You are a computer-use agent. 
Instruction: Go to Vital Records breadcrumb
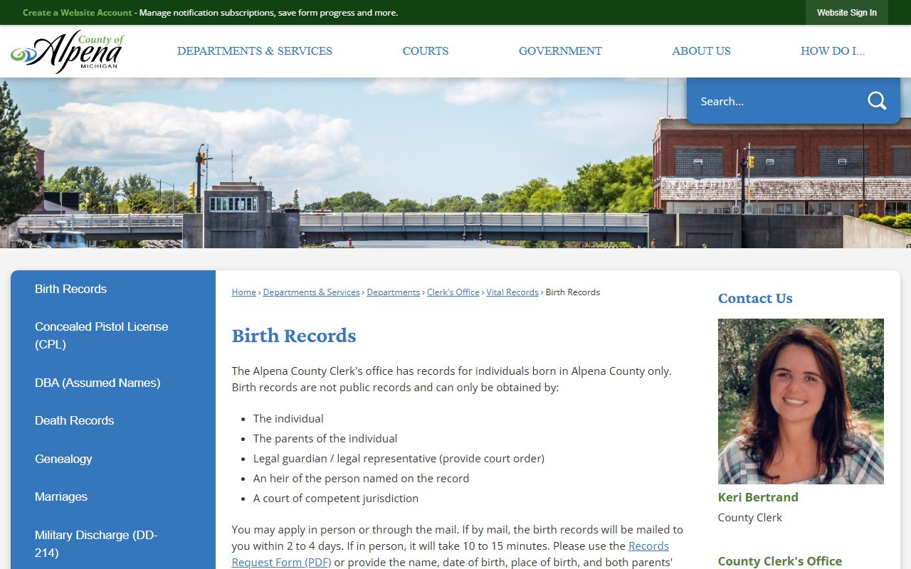[512, 292]
